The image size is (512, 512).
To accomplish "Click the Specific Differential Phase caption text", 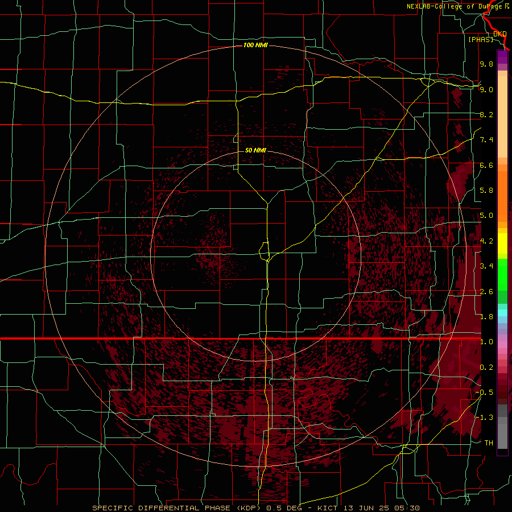I will [255, 508].
